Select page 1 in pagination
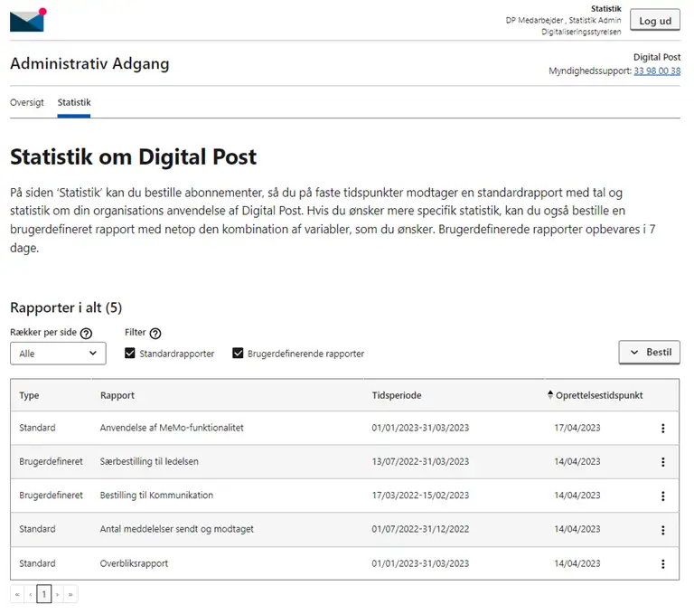Screen dimensions: 694x614 click(x=43, y=594)
